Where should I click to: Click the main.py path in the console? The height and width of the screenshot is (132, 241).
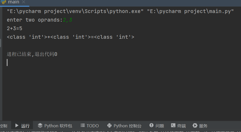[x=190, y=11]
